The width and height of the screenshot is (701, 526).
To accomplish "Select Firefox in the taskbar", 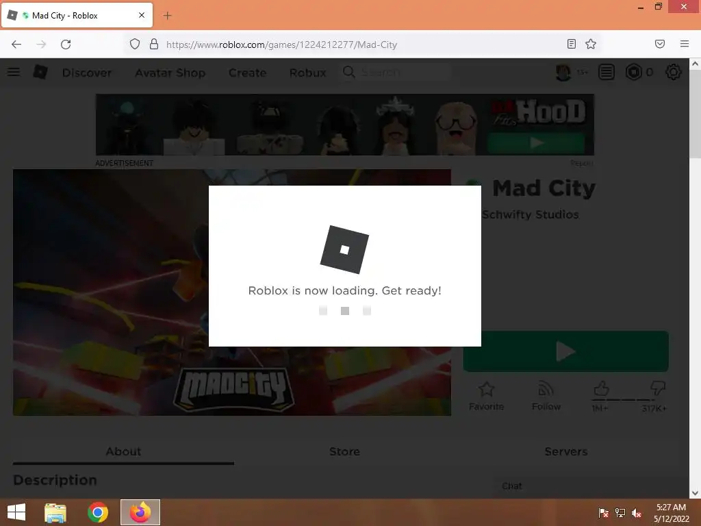I will [x=140, y=512].
